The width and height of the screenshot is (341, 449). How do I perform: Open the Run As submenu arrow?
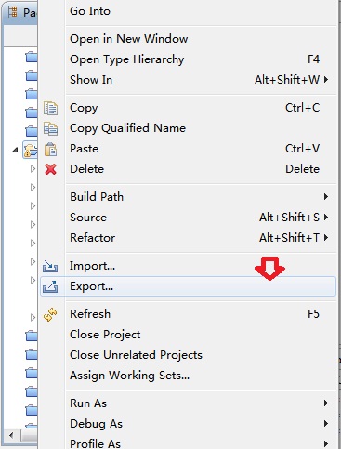coord(326,403)
